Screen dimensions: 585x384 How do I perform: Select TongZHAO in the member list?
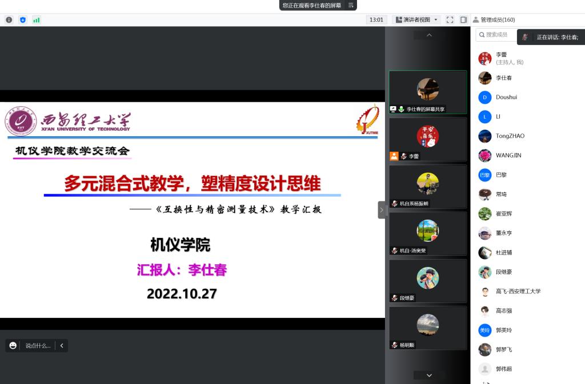[510, 136]
